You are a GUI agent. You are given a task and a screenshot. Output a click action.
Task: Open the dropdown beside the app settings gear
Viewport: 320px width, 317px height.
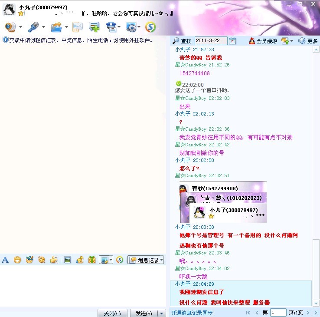pyautogui.click(x=139, y=27)
